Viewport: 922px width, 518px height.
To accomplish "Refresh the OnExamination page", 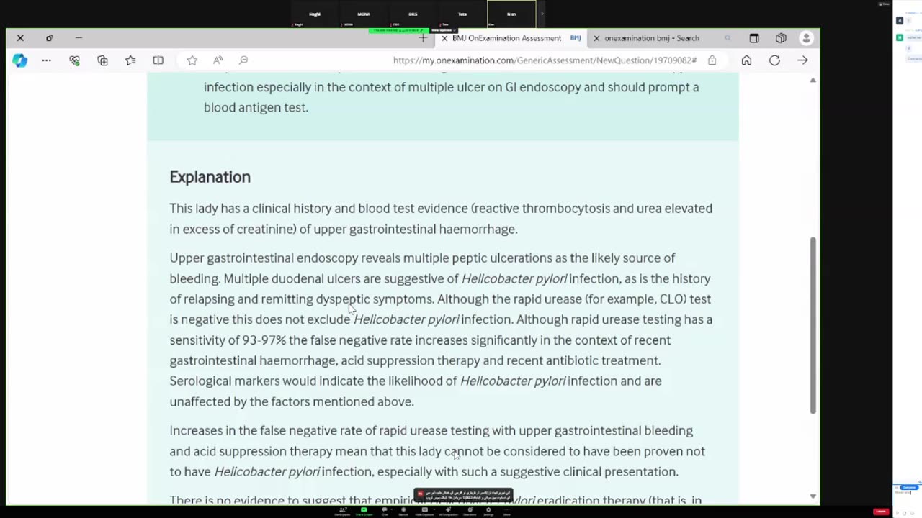I will pyautogui.click(x=774, y=60).
